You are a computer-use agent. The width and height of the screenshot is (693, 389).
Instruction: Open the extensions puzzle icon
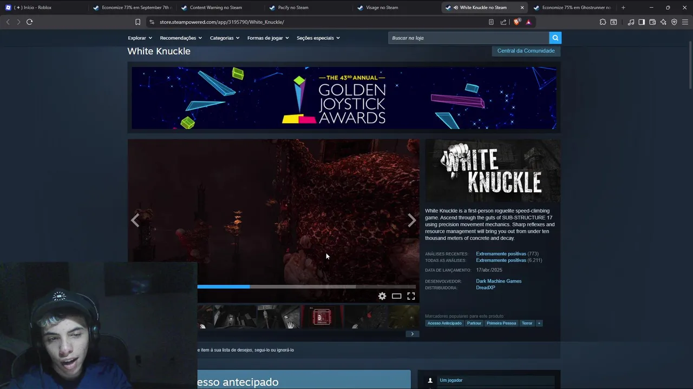click(603, 22)
